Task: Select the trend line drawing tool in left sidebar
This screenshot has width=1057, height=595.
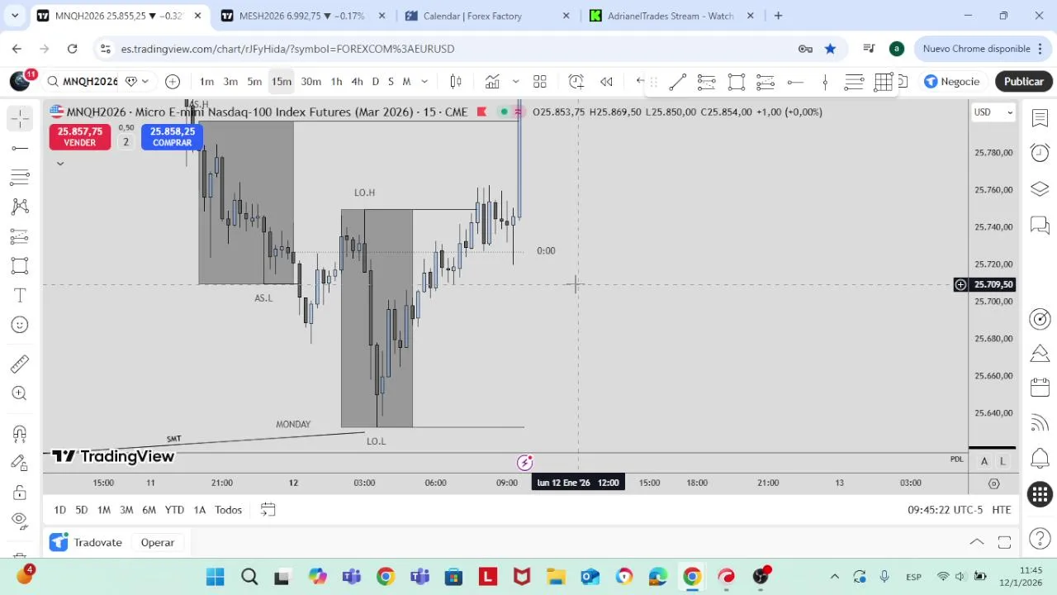Action: [x=20, y=148]
